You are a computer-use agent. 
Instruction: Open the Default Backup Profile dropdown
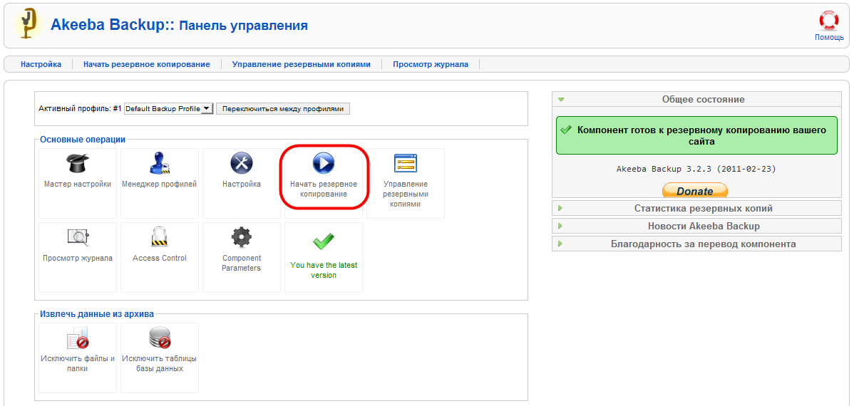pyautogui.click(x=168, y=109)
